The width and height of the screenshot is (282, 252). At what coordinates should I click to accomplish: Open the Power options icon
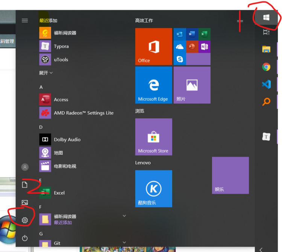tap(25, 238)
